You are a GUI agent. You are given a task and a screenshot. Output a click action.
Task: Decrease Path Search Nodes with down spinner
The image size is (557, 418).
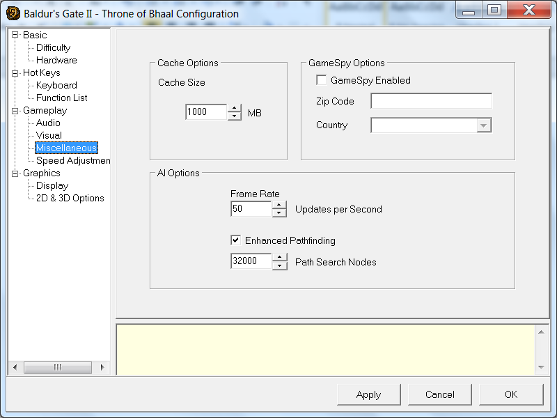coord(279,265)
